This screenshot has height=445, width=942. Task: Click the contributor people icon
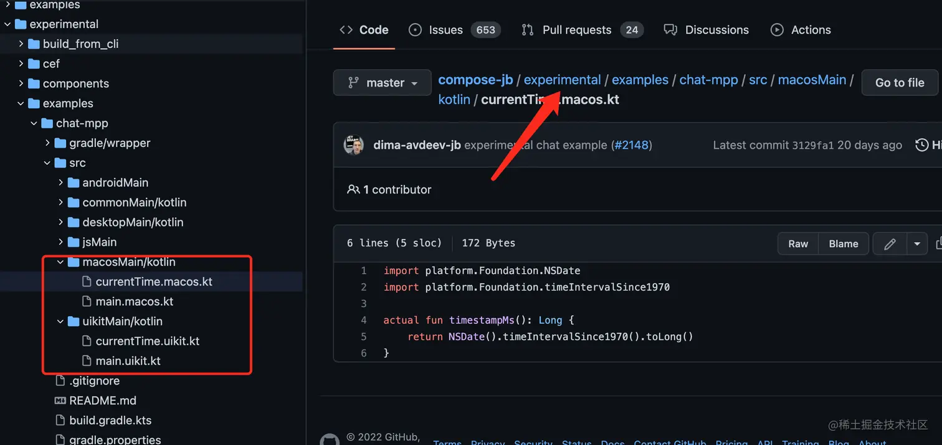(353, 189)
